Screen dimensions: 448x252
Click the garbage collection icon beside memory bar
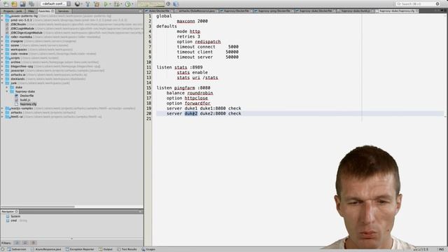[x=168, y=4]
